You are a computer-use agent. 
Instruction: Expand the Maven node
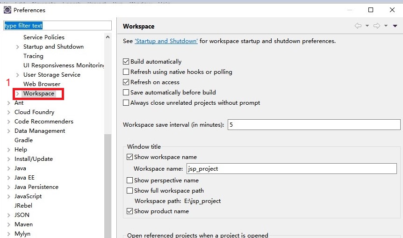click(x=9, y=224)
